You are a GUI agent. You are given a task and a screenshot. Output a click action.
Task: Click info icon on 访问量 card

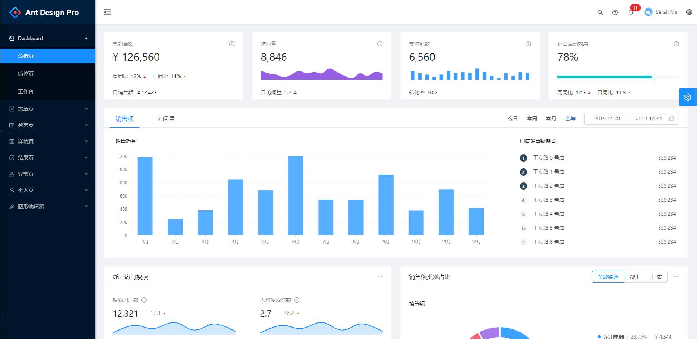[x=380, y=44]
